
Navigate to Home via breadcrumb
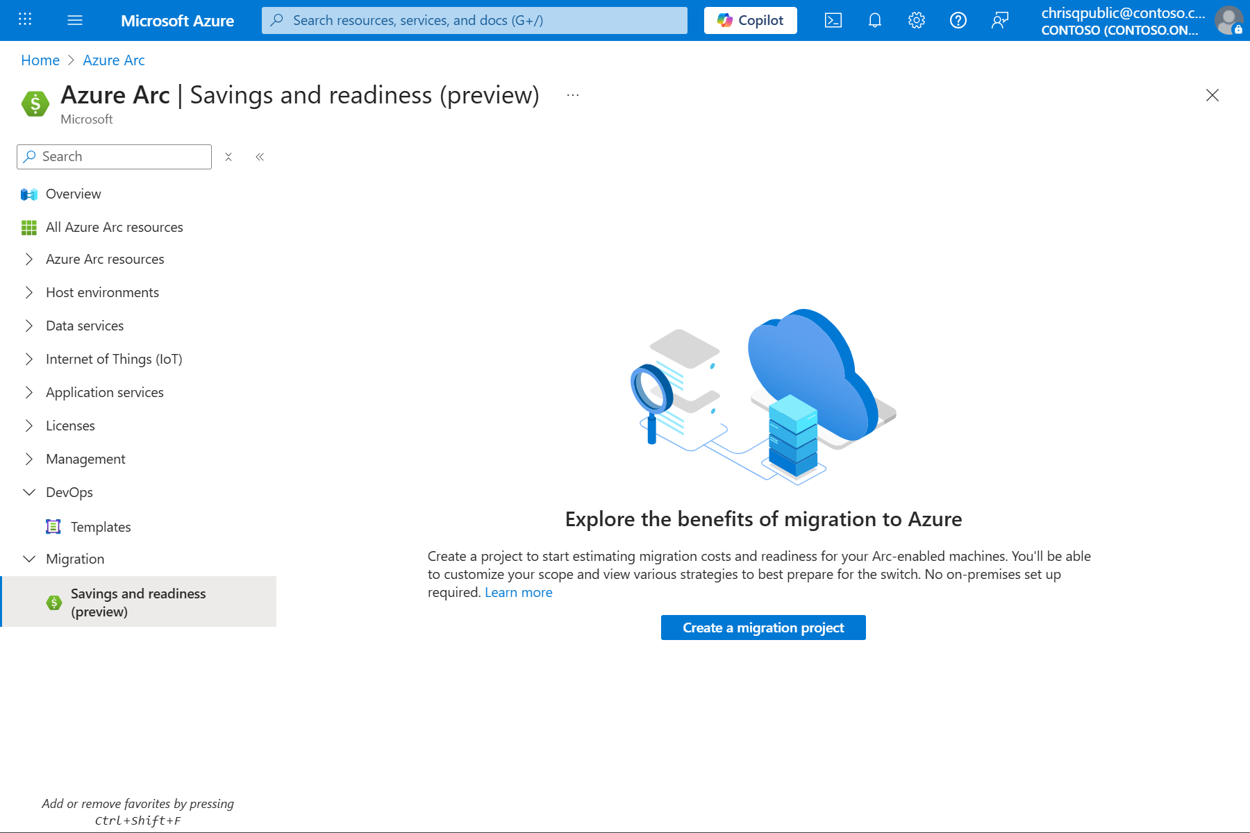[40, 60]
